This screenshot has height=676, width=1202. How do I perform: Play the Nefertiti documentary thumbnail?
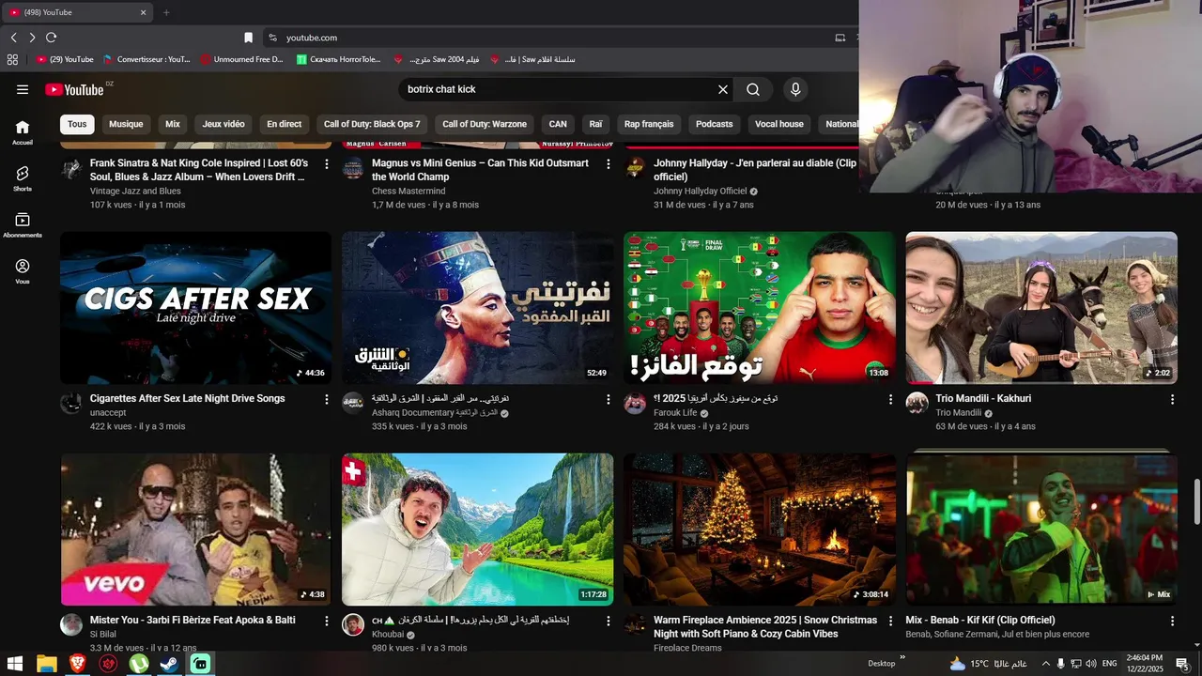pos(477,308)
